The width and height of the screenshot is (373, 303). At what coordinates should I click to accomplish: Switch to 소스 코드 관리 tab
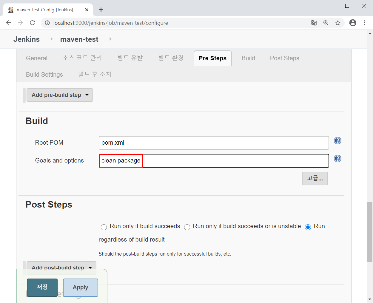tap(82, 58)
